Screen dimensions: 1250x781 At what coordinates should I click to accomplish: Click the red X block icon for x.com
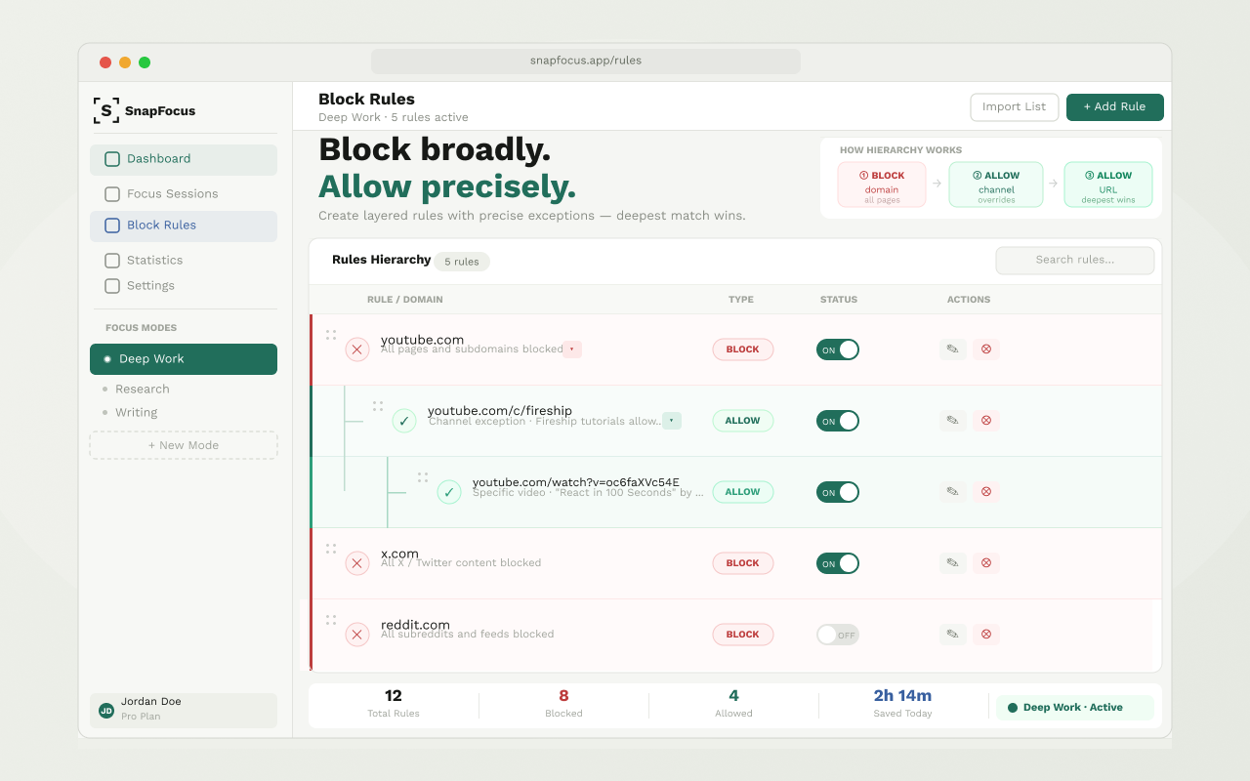click(357, 563)
